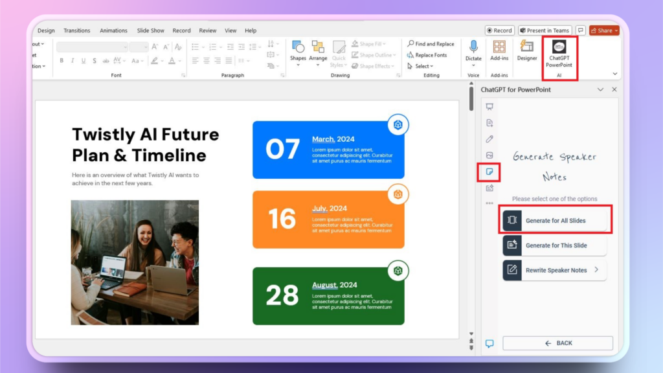The width and height of the screenshot is (663, 373).
Task: Toggle text Shadow
Action: [95, 61]
